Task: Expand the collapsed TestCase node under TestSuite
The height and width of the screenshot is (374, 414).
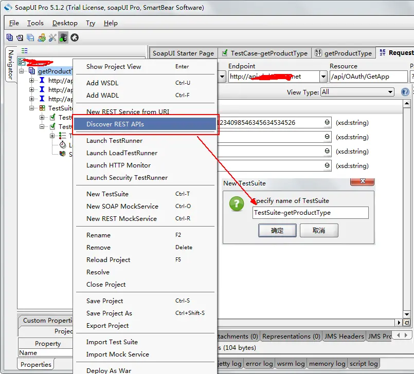Action: 42,117
